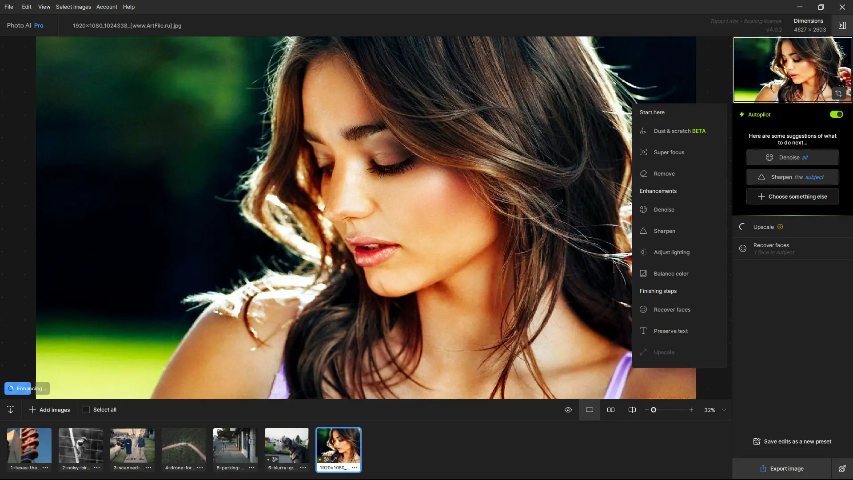853x480 pixels.
Task: Collapse the image tray arrow icon
Action: coord(11,410)
